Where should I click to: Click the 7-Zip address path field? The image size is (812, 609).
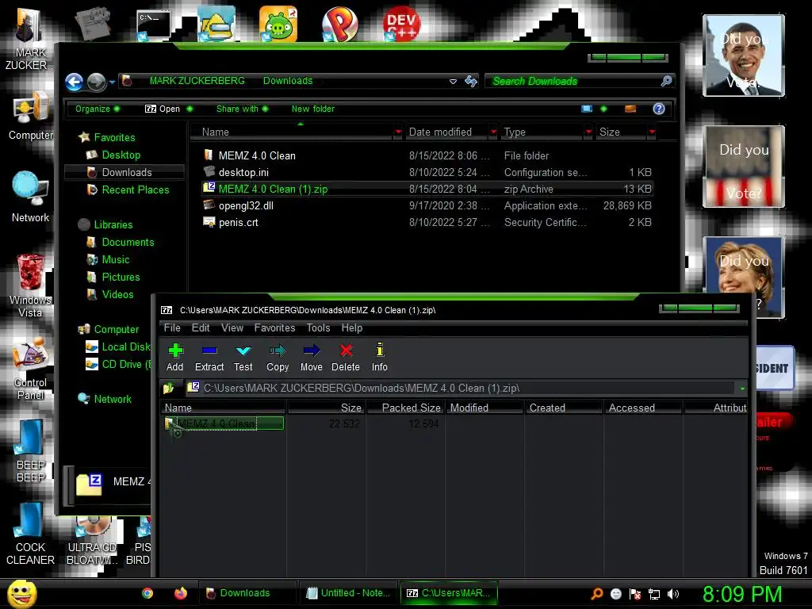(461, 388)
